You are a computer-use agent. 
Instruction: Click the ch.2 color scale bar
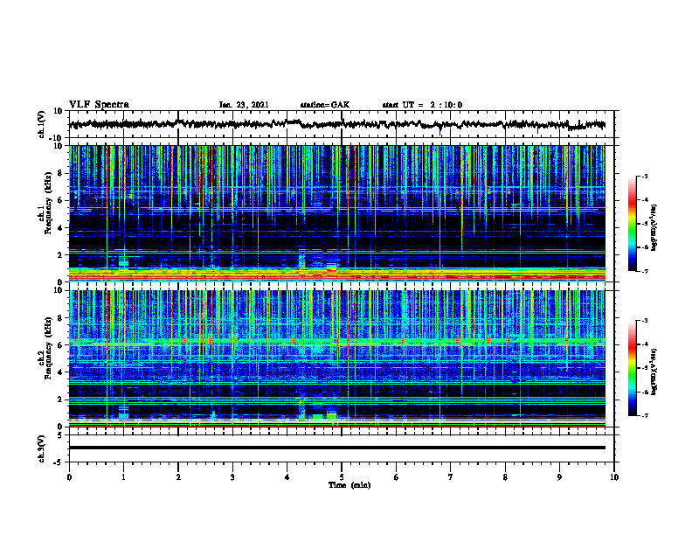point(632,368)
